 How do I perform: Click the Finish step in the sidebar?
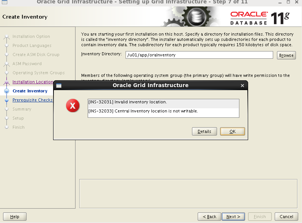[19, 127]
